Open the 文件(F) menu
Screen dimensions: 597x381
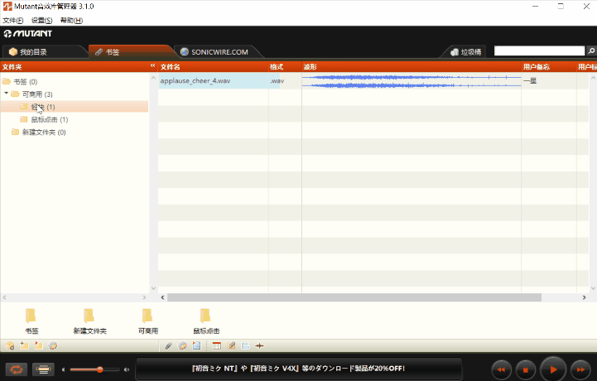click(12, 20)
